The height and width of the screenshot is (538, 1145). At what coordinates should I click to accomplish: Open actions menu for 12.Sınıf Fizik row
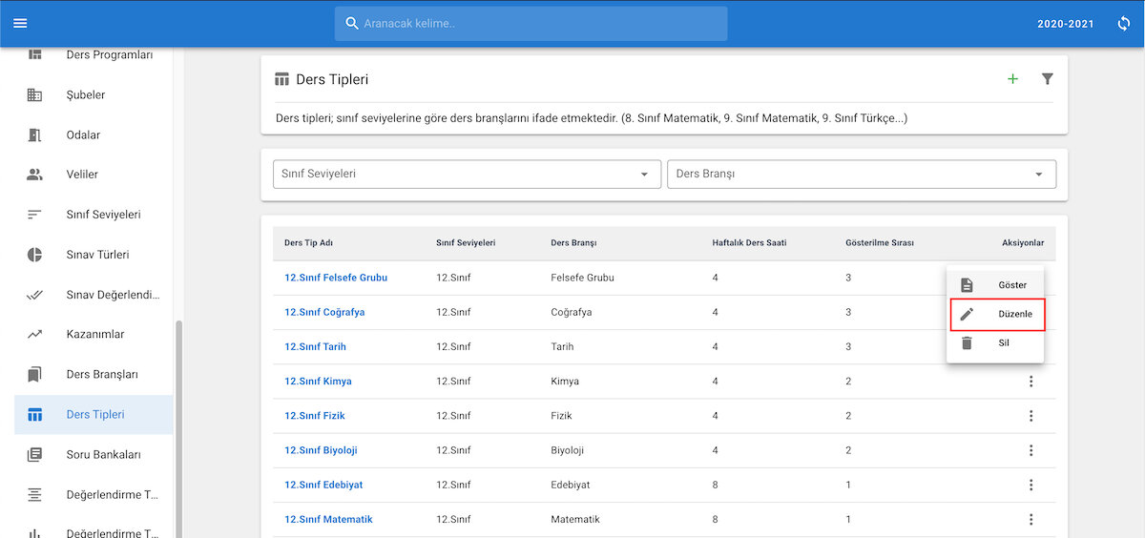1030,416
